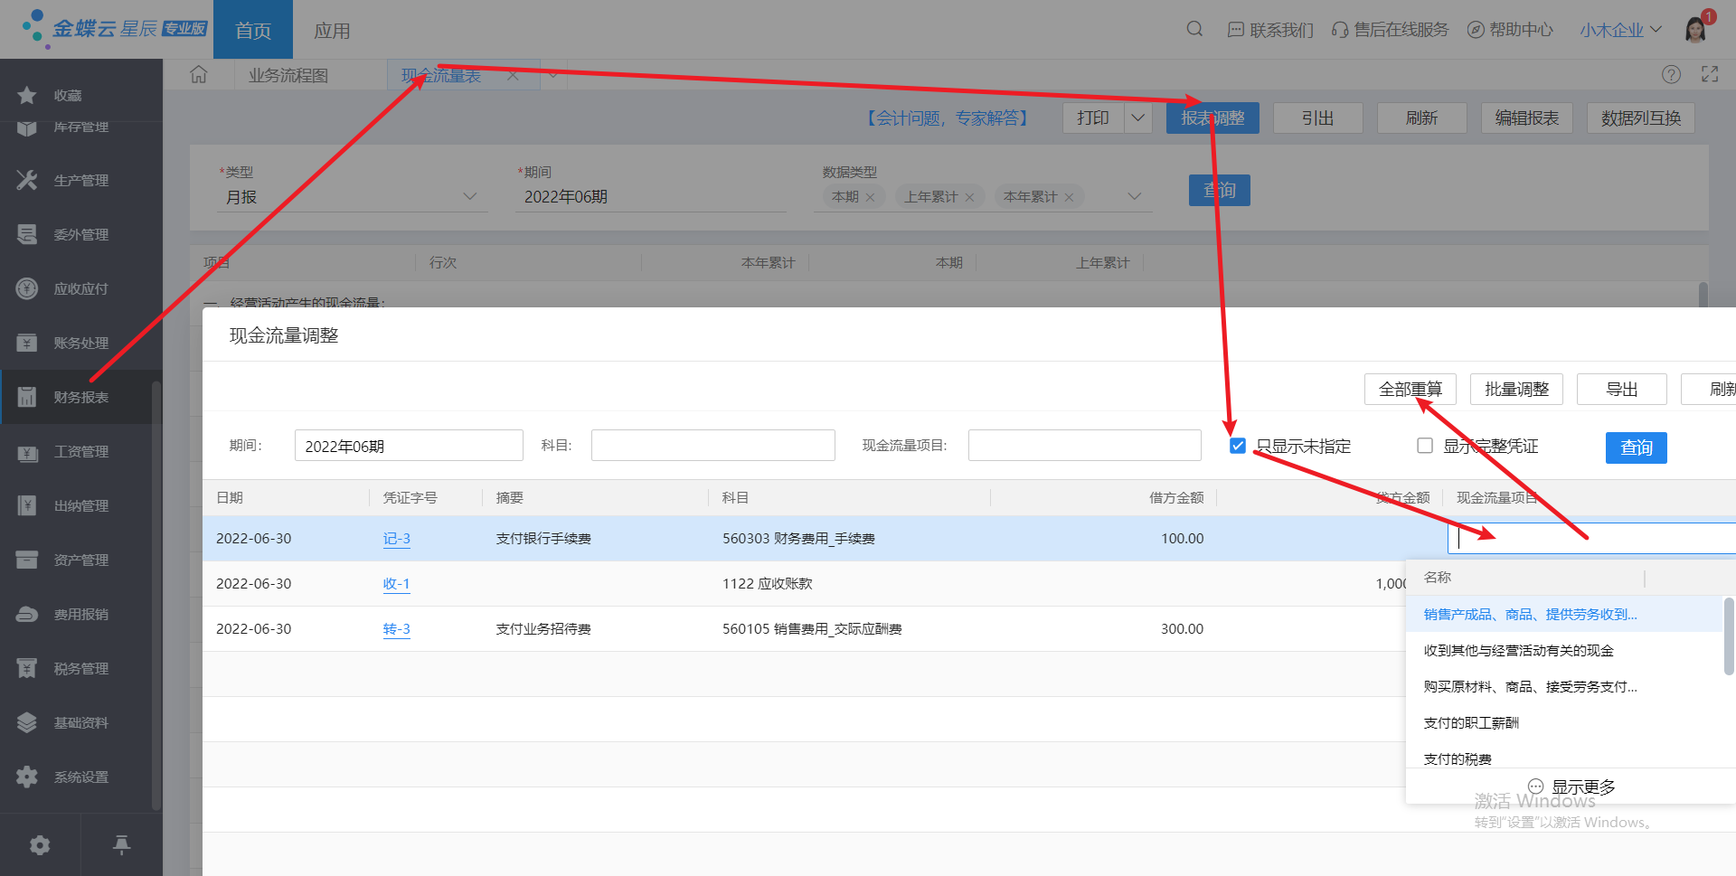This screenshot has width=1736, height=876.
Task: Remove the 本期 data type tag
Action: (x=870, y=197)
